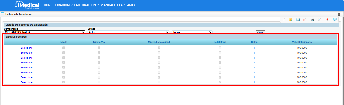
Task: Open the blue speech bubble comments icon
Action: pos(335,19)
